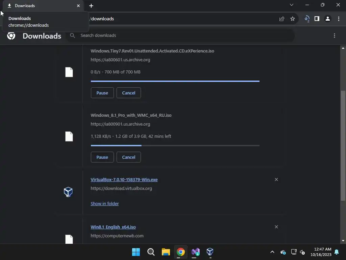Click Tiny7 download progress bar
The height and width of the screenshot is (260, 346).
coord(175,81)
